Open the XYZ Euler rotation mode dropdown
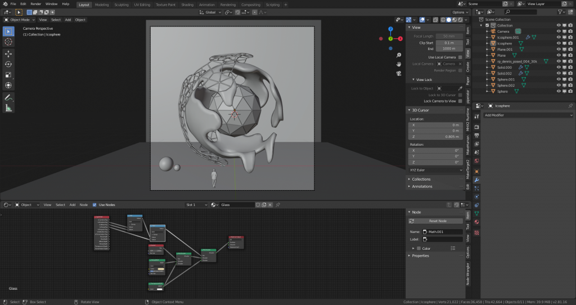This screenshot has width=576, height=305. point(435,170)
